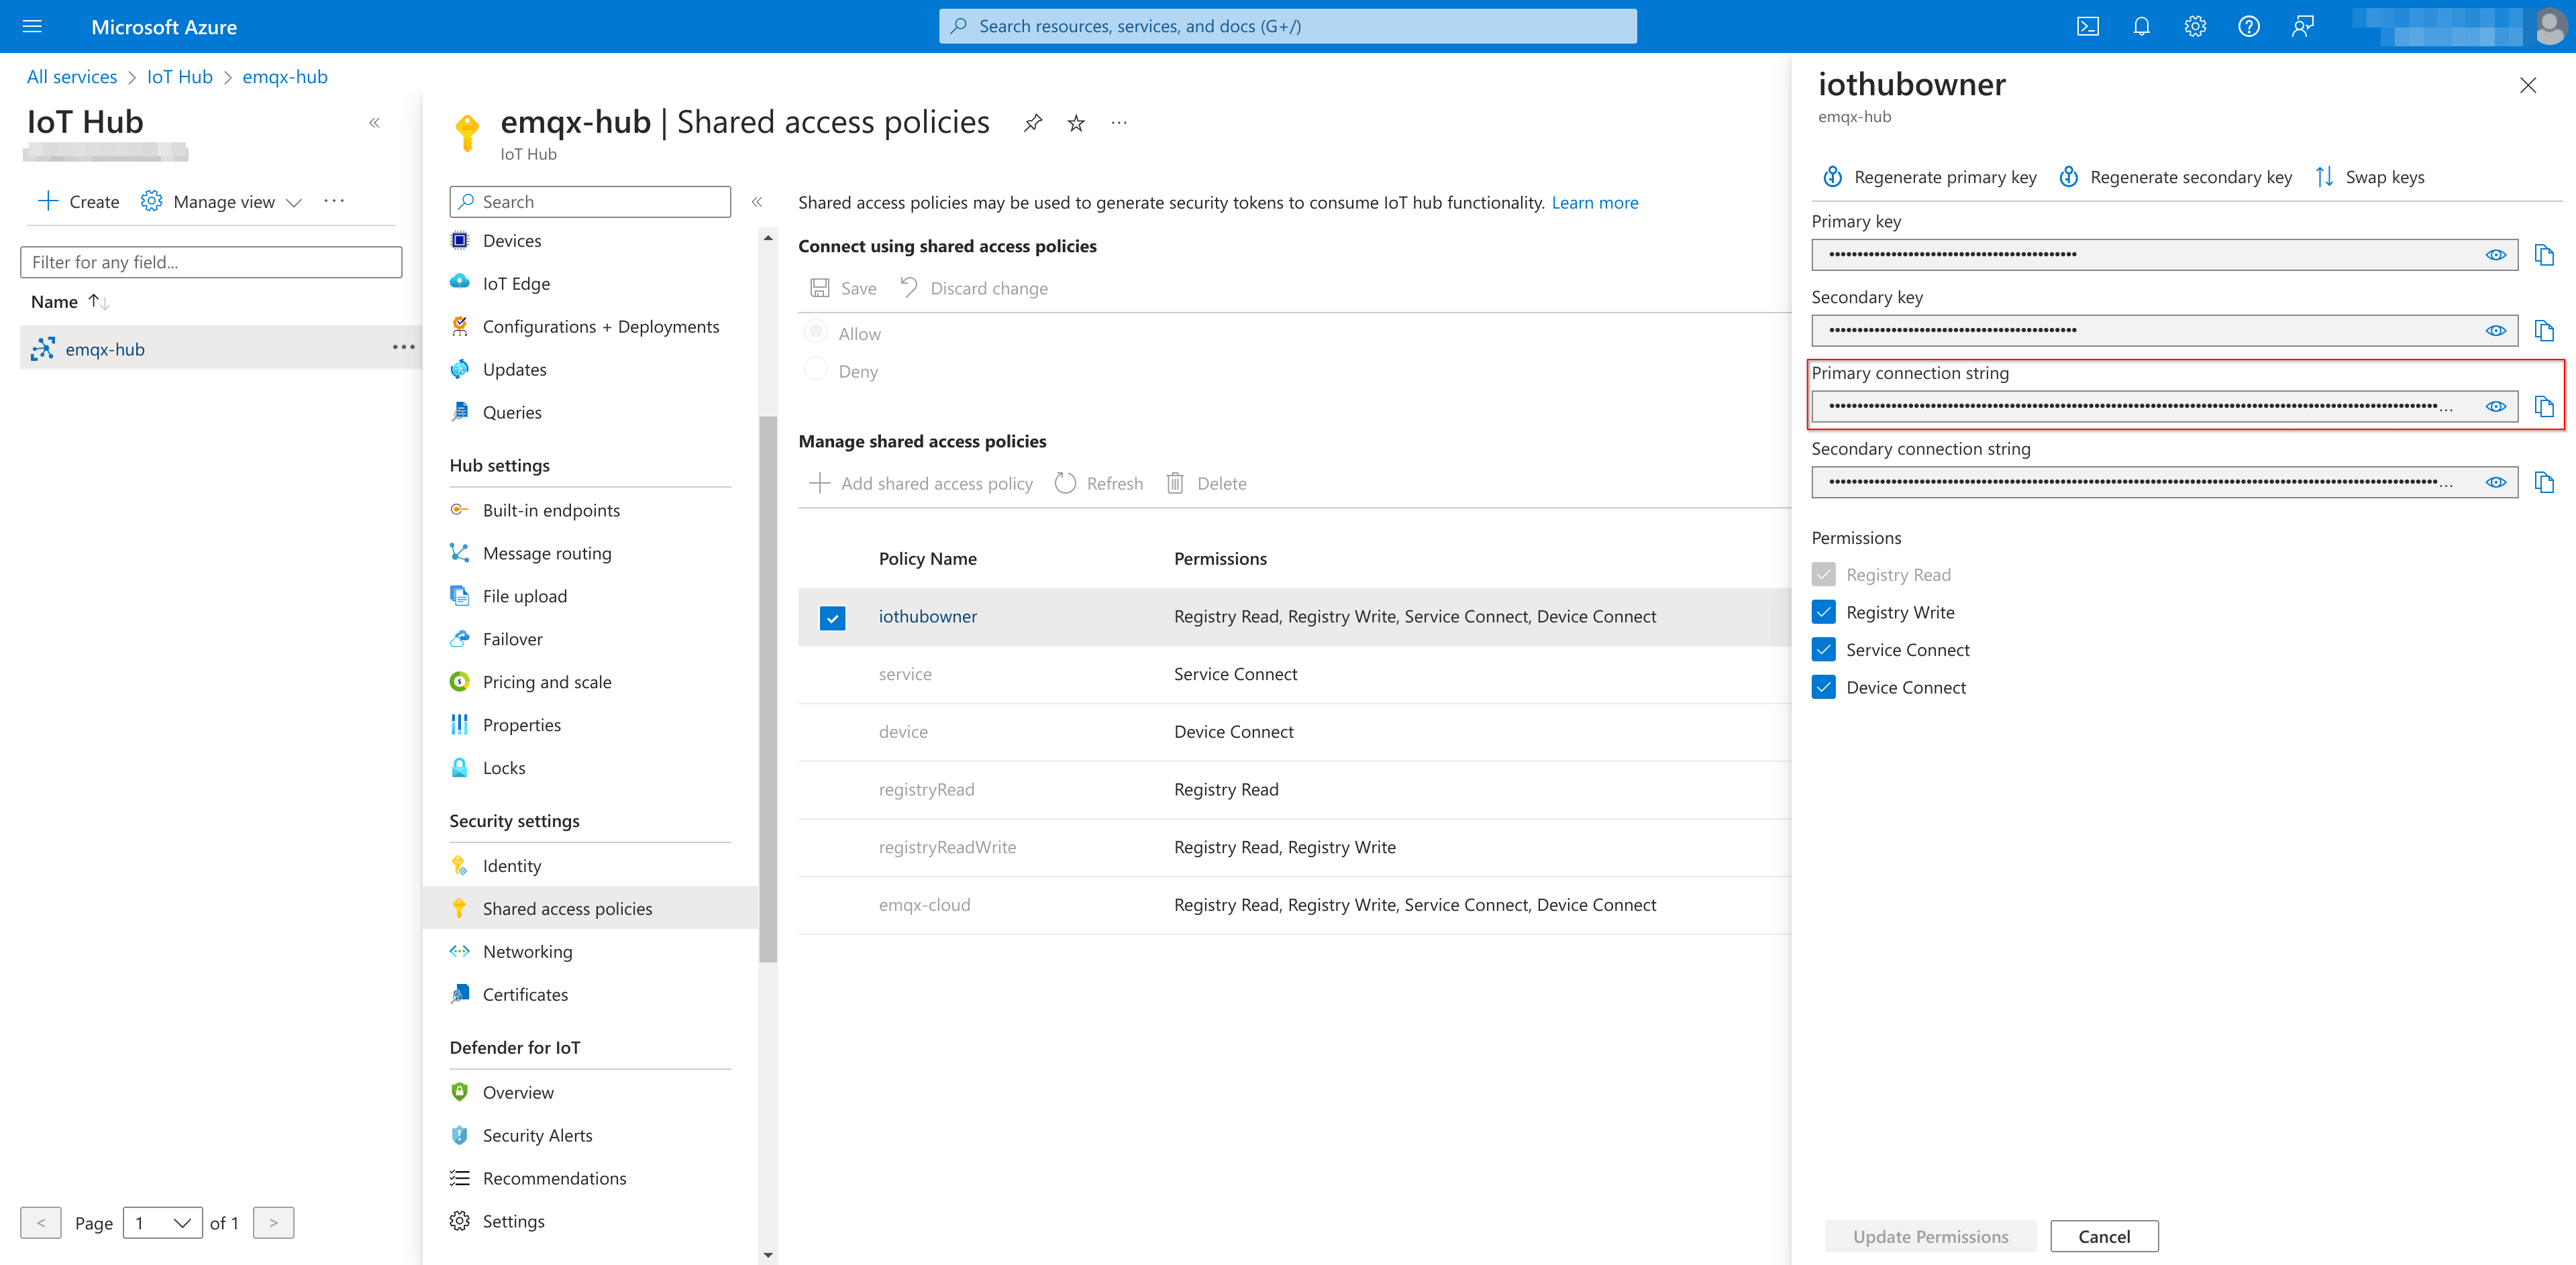Screen dimensions: 2576x1265
Task: Open Azure Cloud Shell from top bar
Action: [2089, 26]
